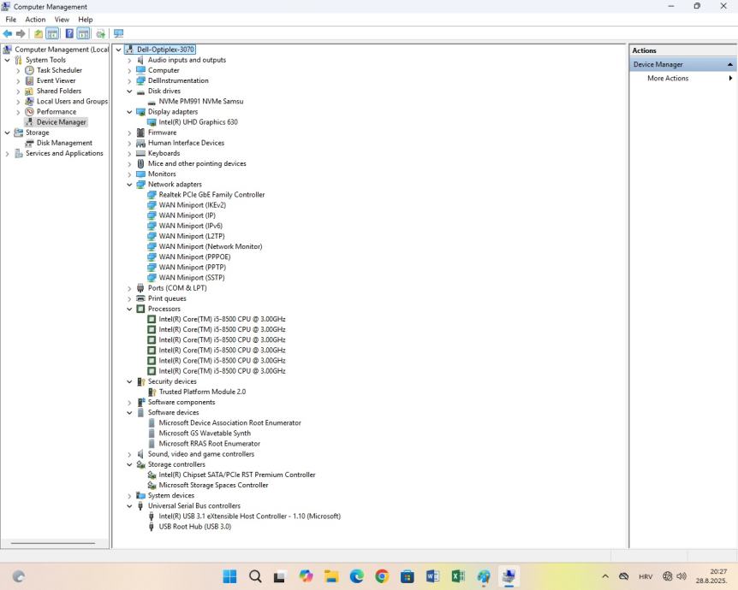
Task: Open Event Viewer in System Tools
Action: coord(56,80)
